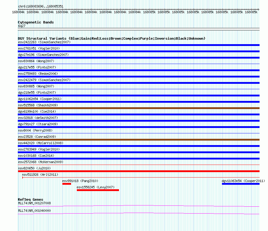Viewport: 268px width, 231px height.
Task: Click esv32818 (deSmith2007) label
Action: click(x=38, y=118)
